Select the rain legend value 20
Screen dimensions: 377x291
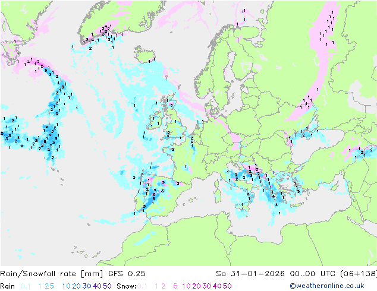tap(76, 286)
